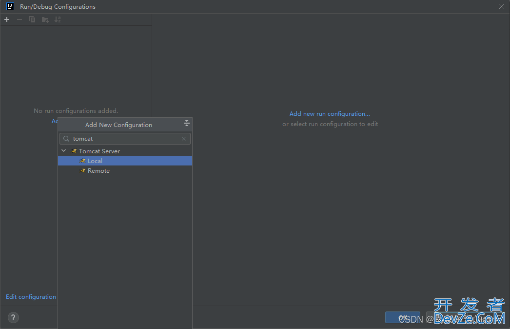Click the Tomcat Server icon
This screenshot has width=510, height=329.
coord(74,151)
